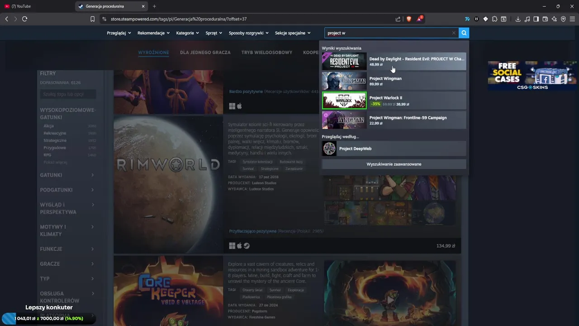This screenshot has height=326, width=579.
Task: Click Pokaż więcej under genre list
Action: 55,162
